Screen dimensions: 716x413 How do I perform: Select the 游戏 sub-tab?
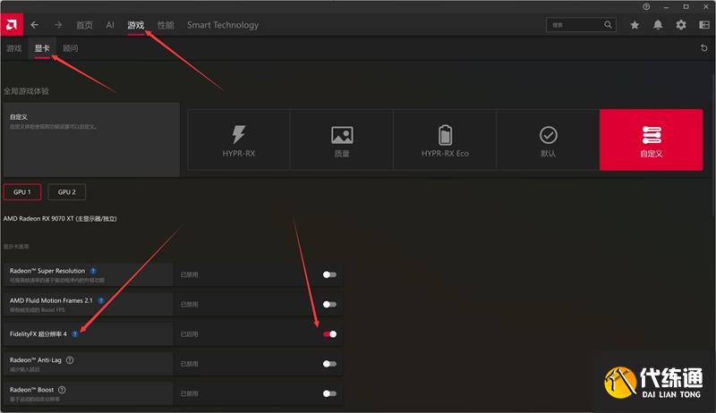coord(14,48)
